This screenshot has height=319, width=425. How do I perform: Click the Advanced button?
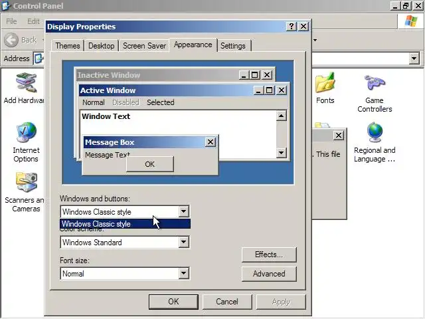269,274
